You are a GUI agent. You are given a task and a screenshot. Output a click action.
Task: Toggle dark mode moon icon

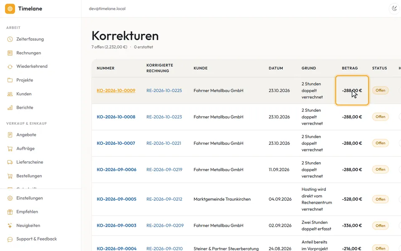pyautogui.click(x=394, y=9)
